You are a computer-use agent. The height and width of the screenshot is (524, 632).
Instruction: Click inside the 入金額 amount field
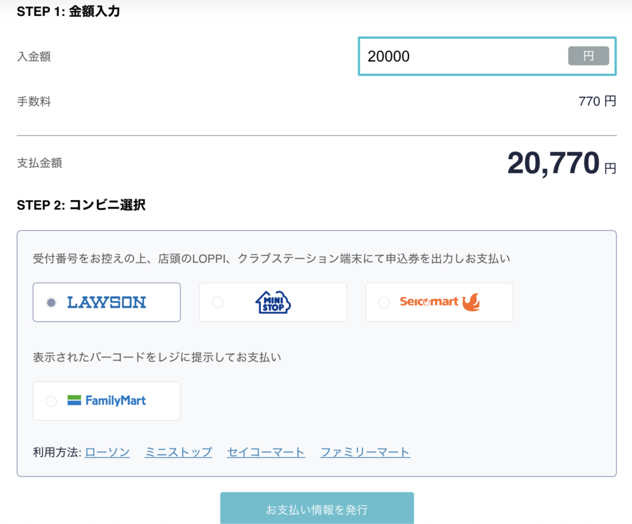[x=463, y=56]
